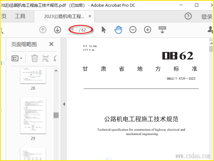Click page label 29 under thumbnail
The height and width of the screenshot is (161, 214).
[x=33, y=138]
